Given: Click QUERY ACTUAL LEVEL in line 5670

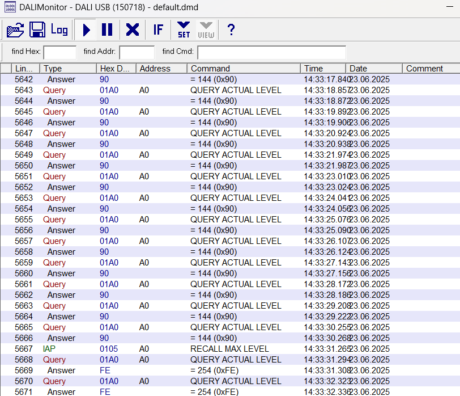Looking at the screenshot, I should point(236,381).
